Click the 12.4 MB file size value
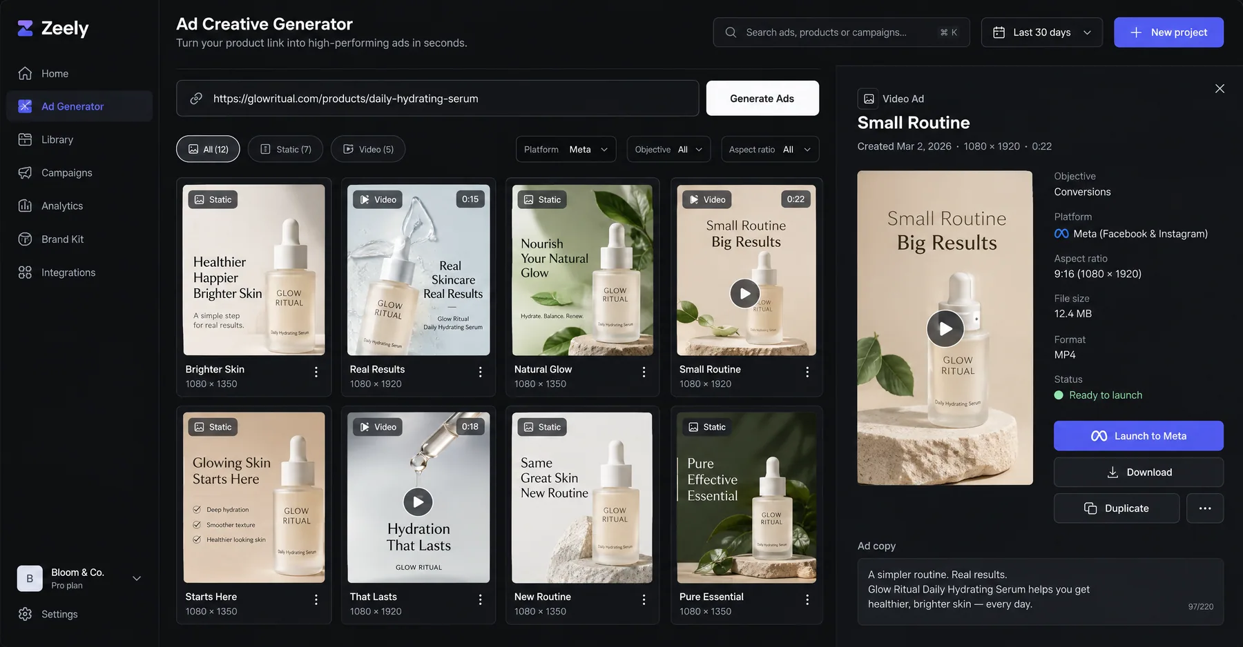This screenshot has width=1243, height=647. [x=1072, y=314]
